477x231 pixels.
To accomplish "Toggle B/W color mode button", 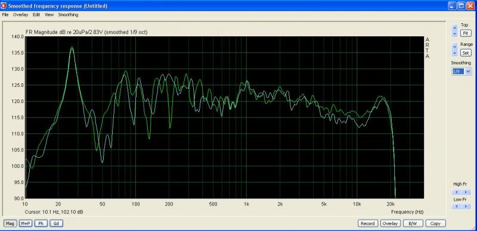I will [413, 223].
